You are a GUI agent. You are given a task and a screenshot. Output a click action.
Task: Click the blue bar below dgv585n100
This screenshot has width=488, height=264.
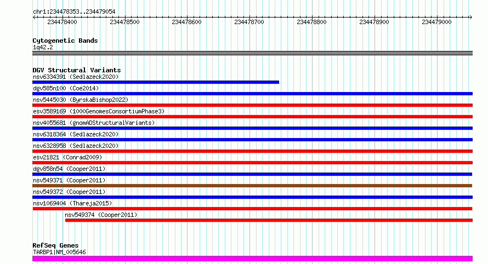pos(252,94)
